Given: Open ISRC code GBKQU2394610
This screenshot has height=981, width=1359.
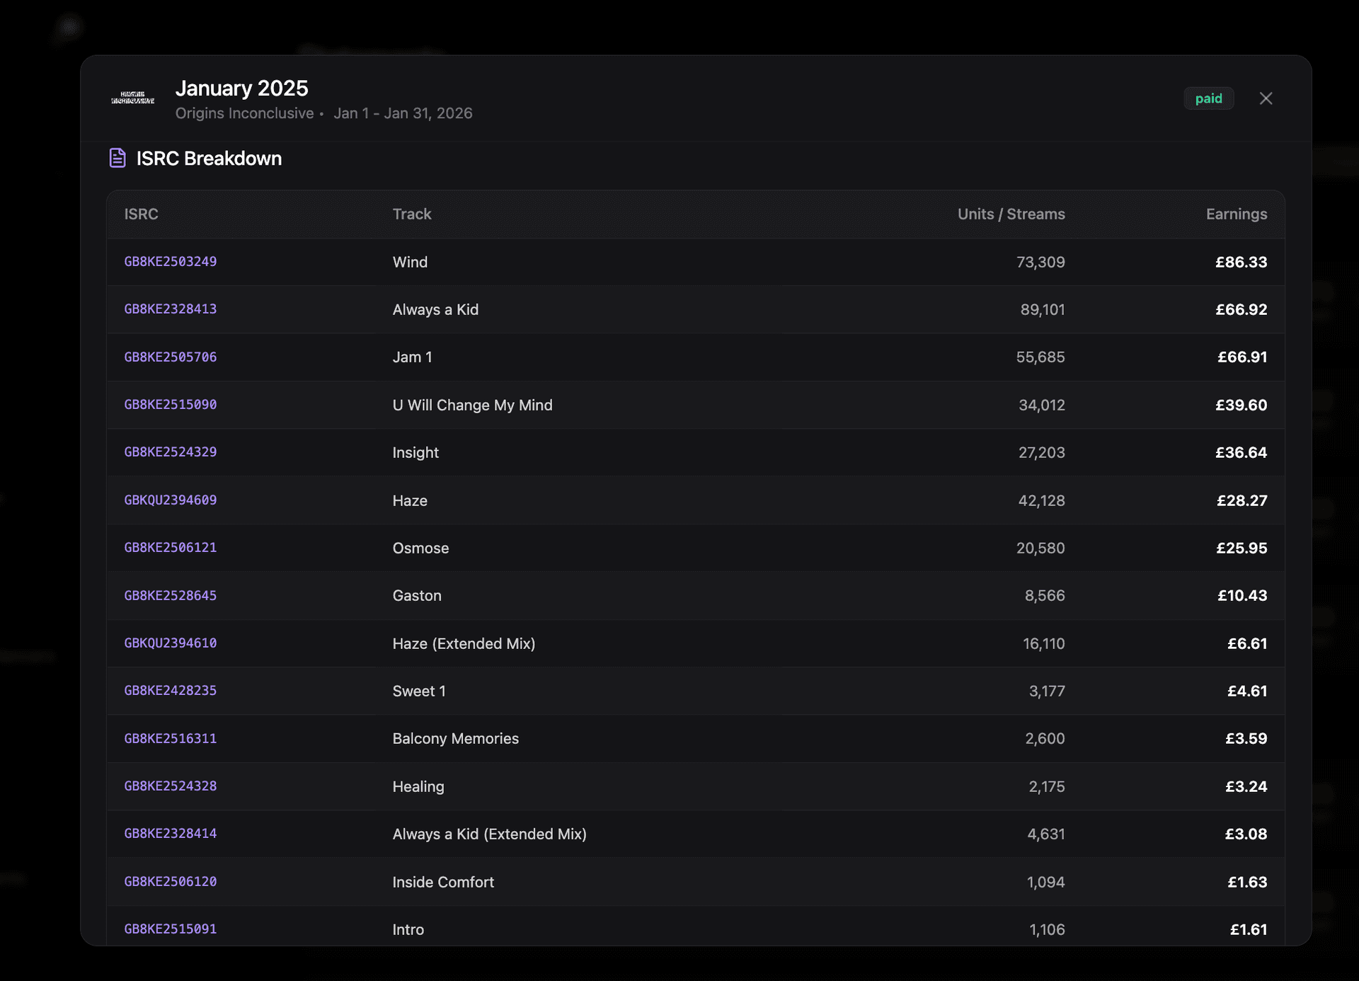Looking at the screenshot, I should click(x=171, y=643).
